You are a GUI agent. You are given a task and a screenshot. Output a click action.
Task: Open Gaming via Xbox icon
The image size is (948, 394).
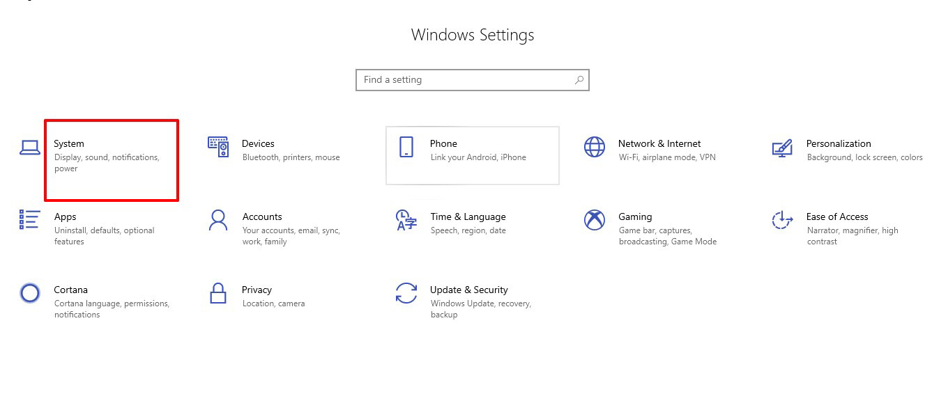tap(594, 220)
